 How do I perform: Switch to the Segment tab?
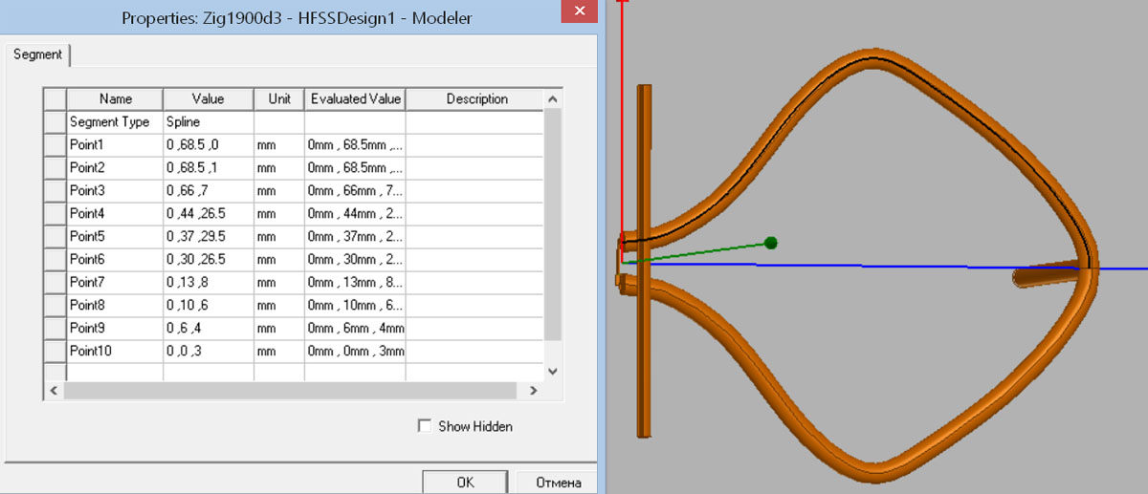tap(38, 54)
